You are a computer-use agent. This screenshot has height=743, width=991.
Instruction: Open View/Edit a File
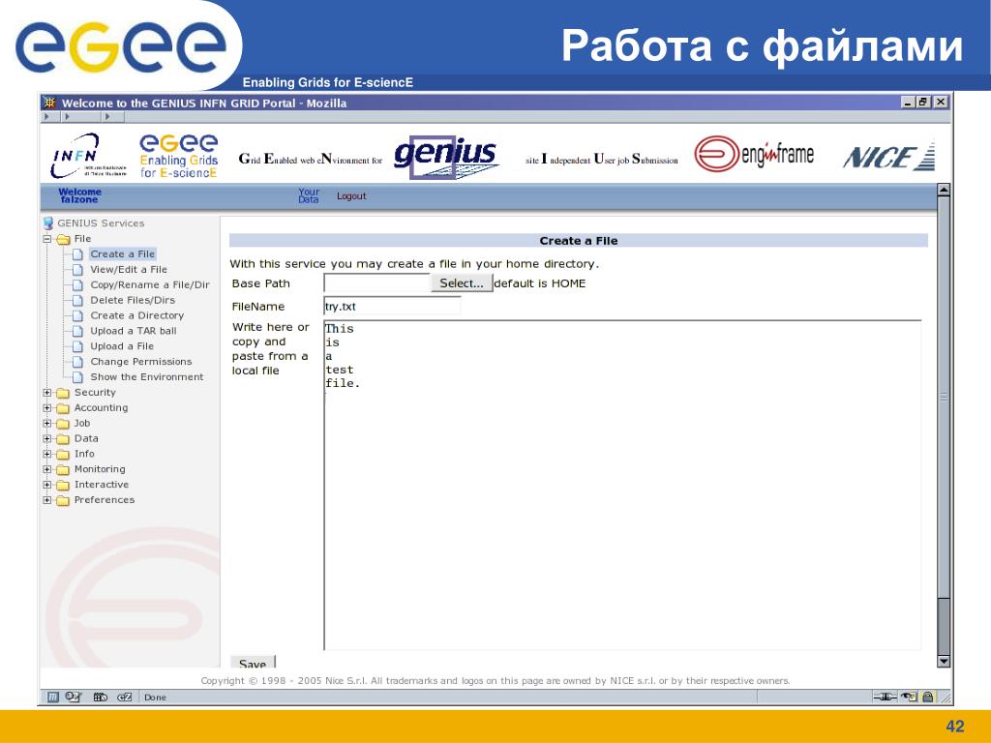pyautogui.click(x=129, y=269)
